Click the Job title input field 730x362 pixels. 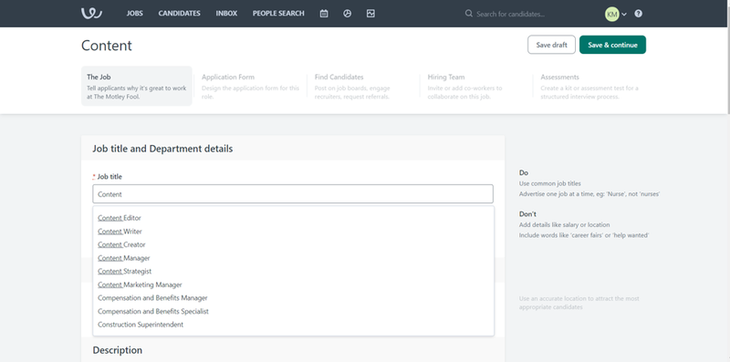pos(293,194)
